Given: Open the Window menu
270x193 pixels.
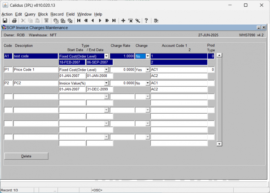Looking at the screenshot, I should pos(84,14).
